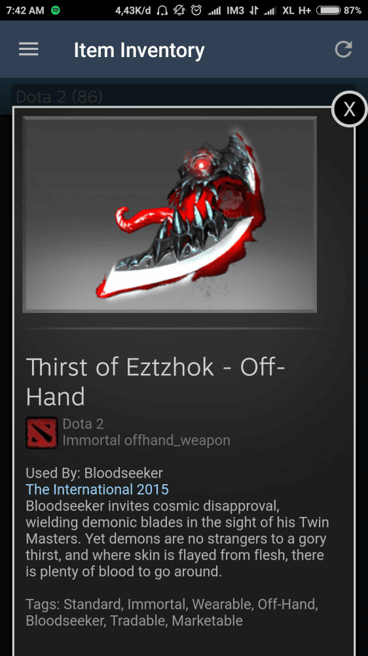Tap the muted notifications bell icon

(x=179, y=10)
